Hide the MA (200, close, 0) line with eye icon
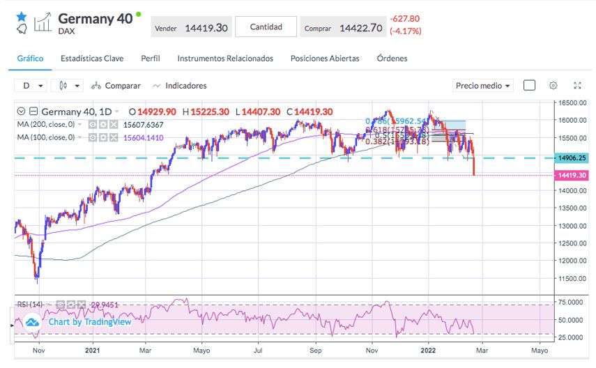The height and width of the screenshot is (368, 596). (x=93, y=125)
